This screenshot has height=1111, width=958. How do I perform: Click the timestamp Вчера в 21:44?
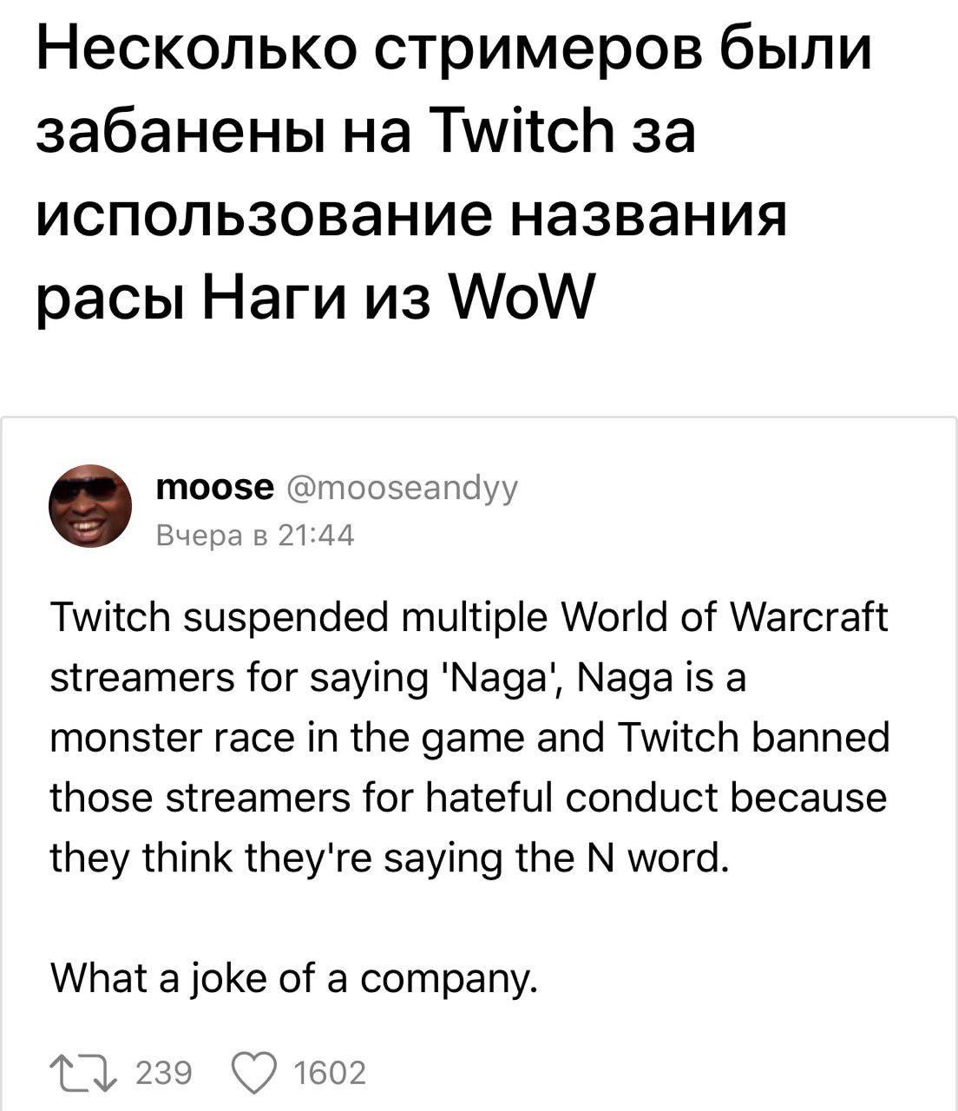[x=254, y=536]
